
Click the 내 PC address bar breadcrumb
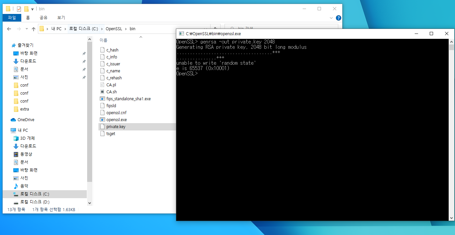click(57, 29)
